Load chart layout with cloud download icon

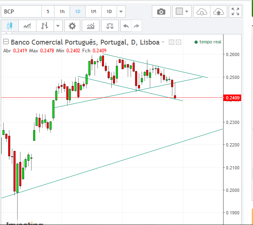202,11
